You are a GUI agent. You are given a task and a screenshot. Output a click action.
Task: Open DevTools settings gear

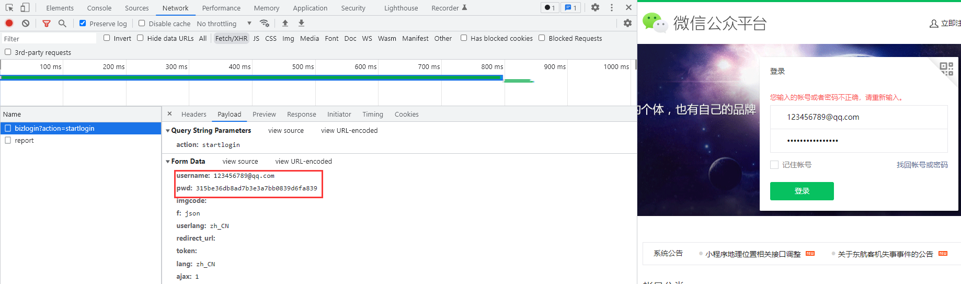[x=595, y=7]
